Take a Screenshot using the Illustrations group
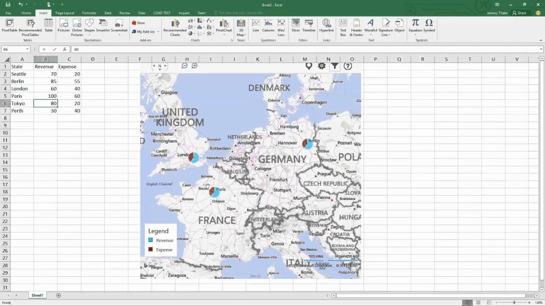Screen dimensions: 545x306 point(119,25)
